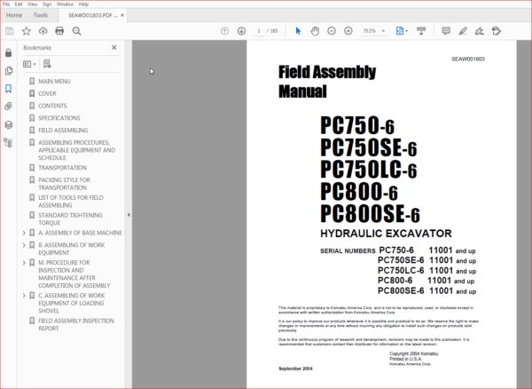Open the fit page options icon

point(402,31)
